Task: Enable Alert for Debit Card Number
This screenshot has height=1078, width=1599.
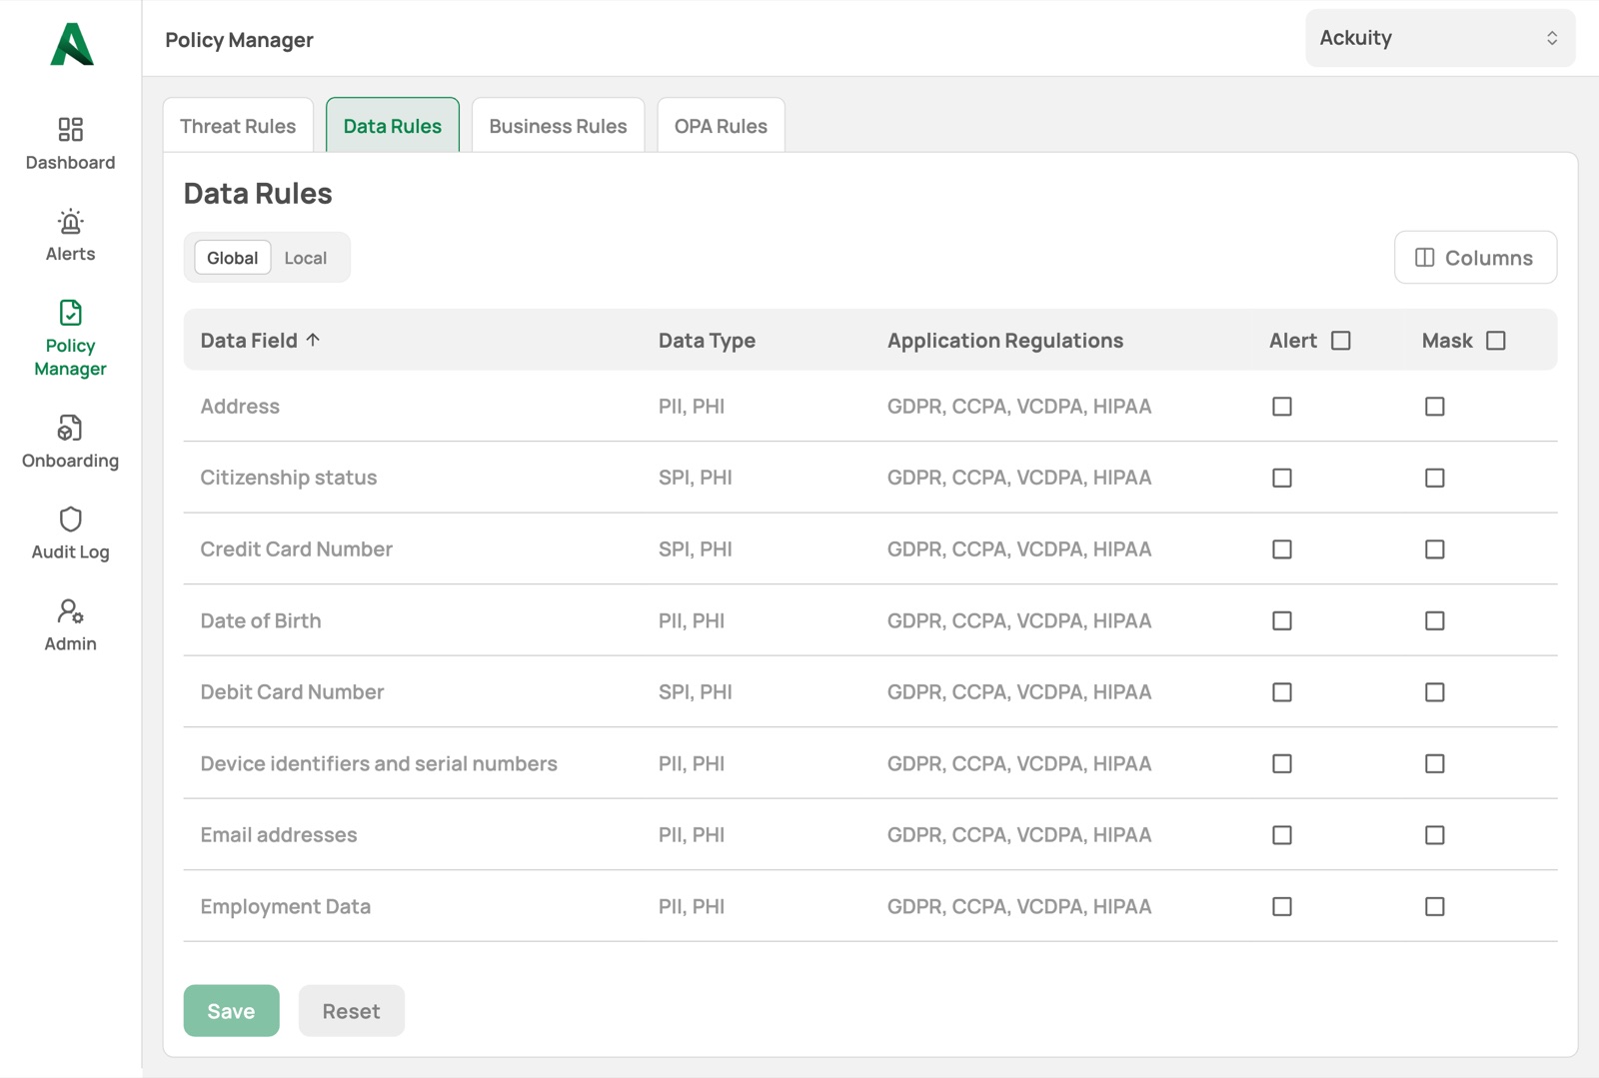Action: [x=1282, y=692]
